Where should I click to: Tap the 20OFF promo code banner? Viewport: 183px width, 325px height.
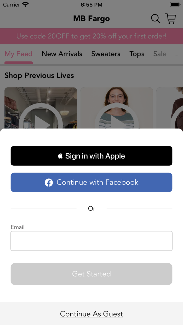92,36
